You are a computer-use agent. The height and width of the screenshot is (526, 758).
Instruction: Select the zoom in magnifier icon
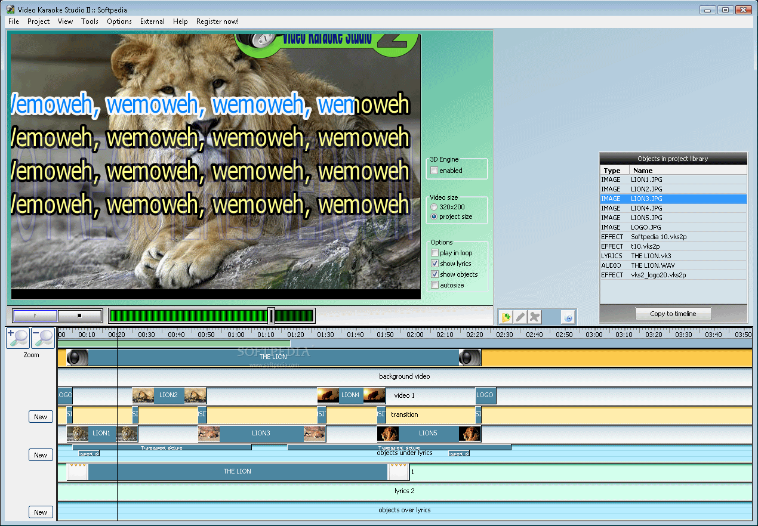(17, 338)
